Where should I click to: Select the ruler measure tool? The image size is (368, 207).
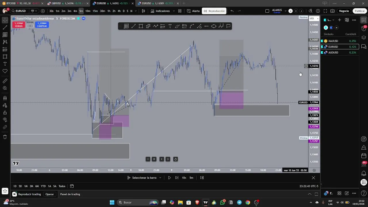pyautogui.click(x=5, y=81)
